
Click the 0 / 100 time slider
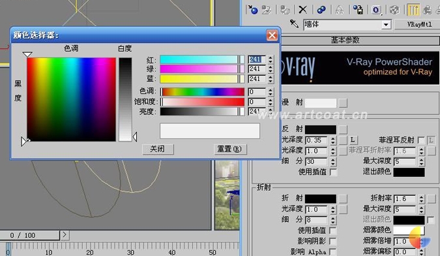(29, 236)
